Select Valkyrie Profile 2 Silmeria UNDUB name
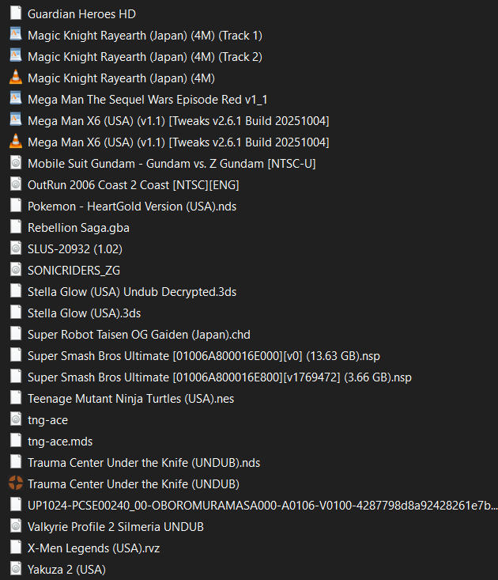498x580 pixels. pyautogui.click(x=115, y=527)
